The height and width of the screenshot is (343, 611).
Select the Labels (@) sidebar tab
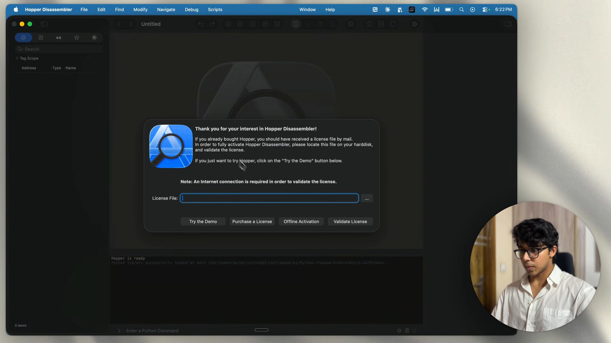point(24,37)
